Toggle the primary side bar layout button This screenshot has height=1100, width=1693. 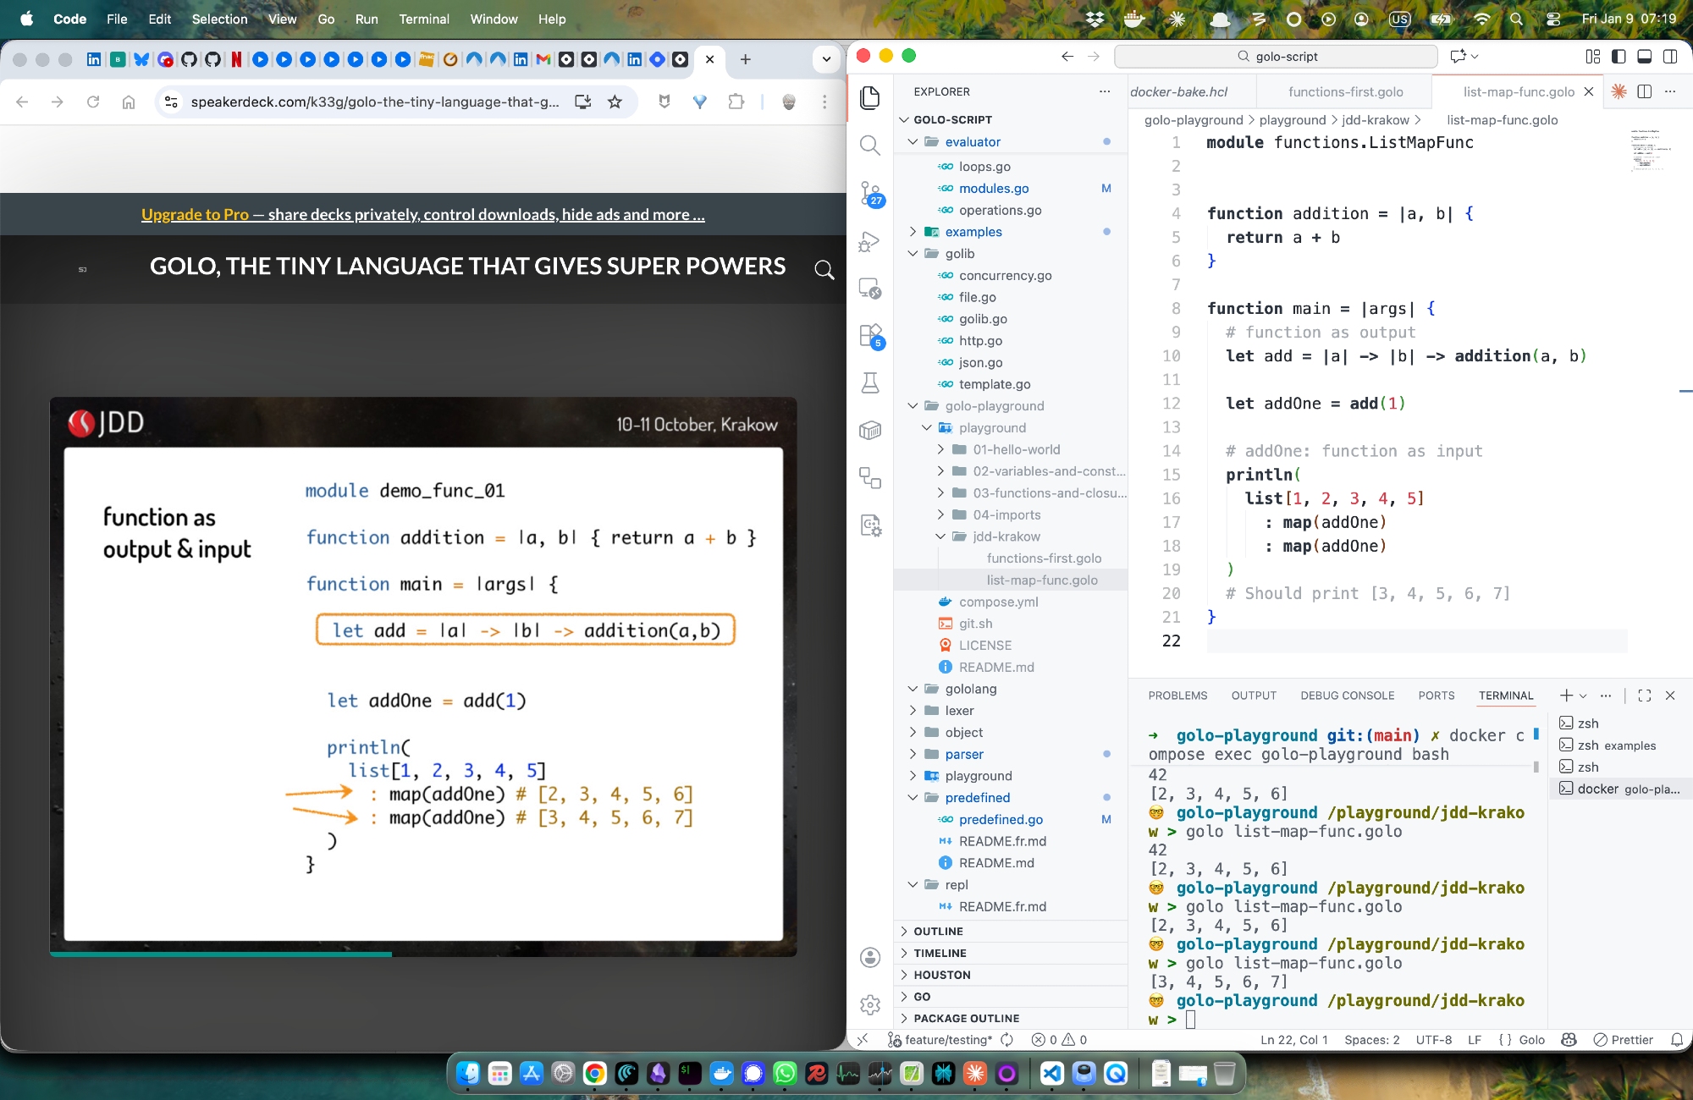pyautogui.click(x=1619, y=56)
